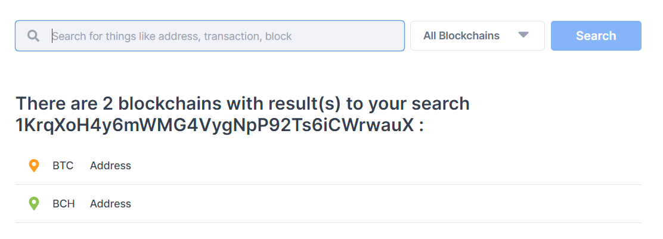Select the BTC ticker label
The width and height of the screenshot is (663, 239).
click(x=63, y=166)
